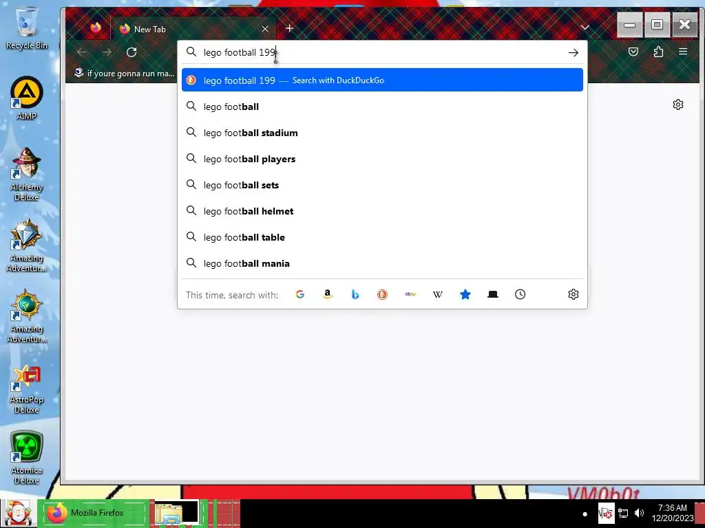
Task: Open network icon in system tray
Action: pyautogui.click(x=623, y=513)
